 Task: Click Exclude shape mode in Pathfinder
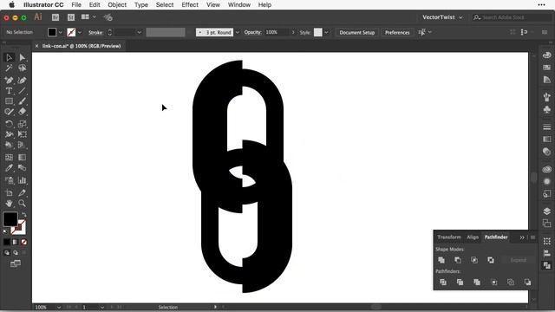tap(491, 260)
